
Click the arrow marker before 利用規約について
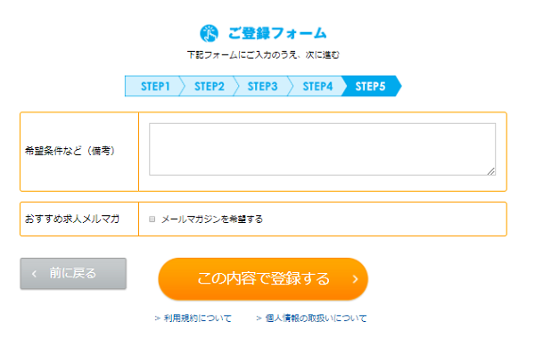click(157, 318)
